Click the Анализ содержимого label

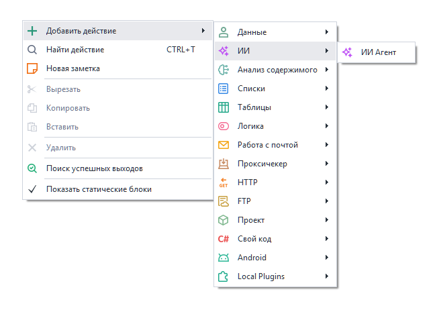point(277,70)
